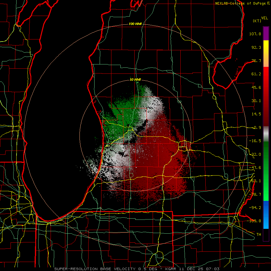Click the -16.5 velocity scale value
Viewport: 271px width, 271px height.
255,141
